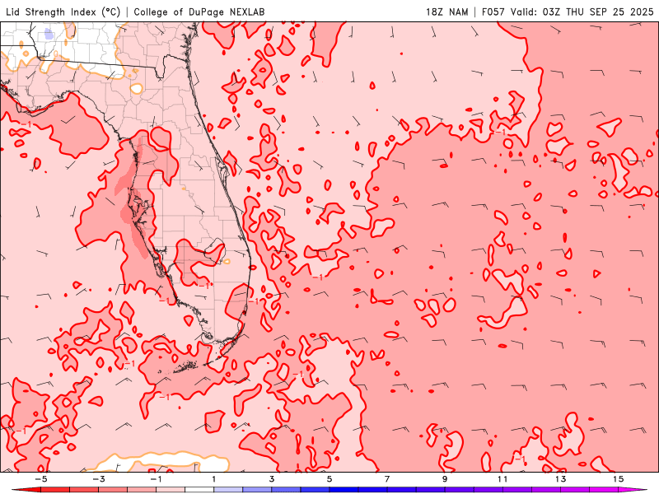Click the 1 value on the colorbar scale
The image size is (659, 494).
pos(214,479)
